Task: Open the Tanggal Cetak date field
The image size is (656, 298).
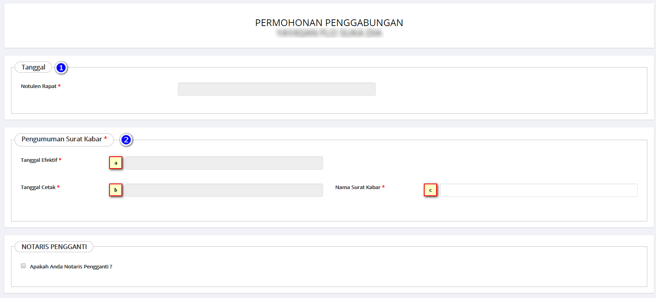Action: 224,190
